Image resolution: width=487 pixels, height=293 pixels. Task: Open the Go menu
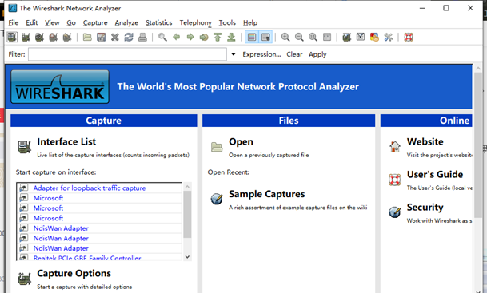71,22
